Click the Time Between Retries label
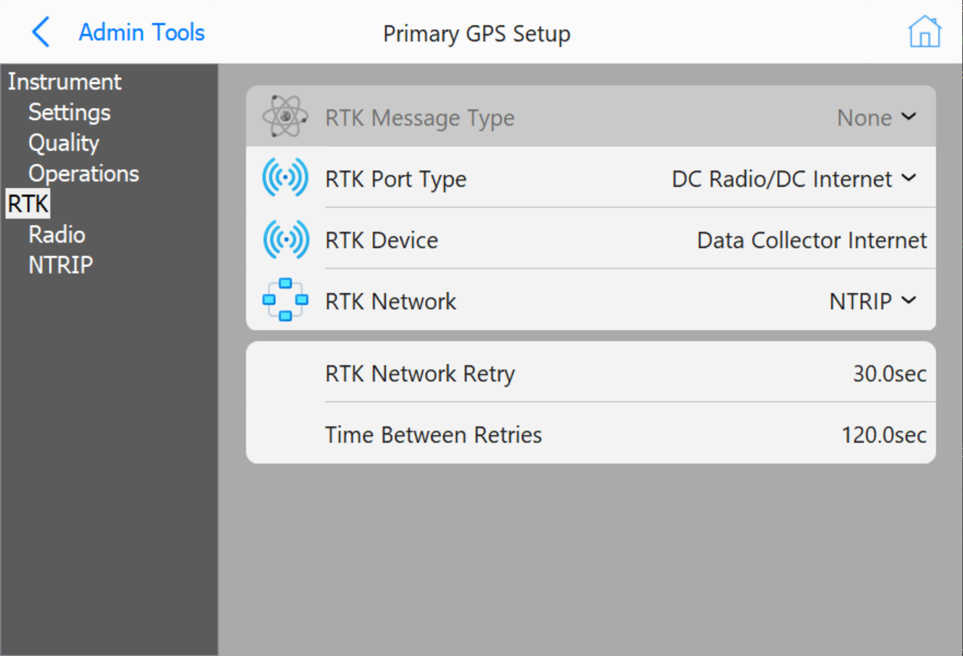 (x=434, y=435)
